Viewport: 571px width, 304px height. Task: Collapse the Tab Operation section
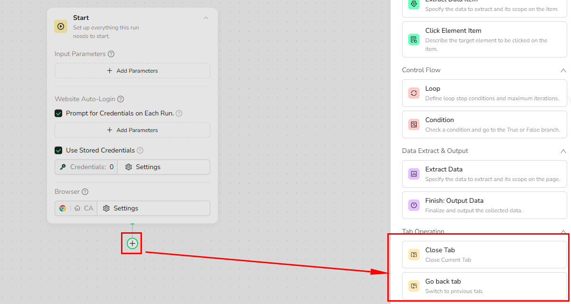[x=563, y=232]
